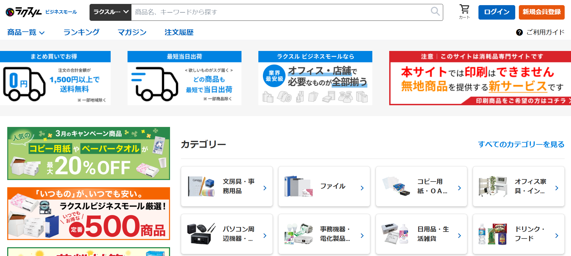571x256 pixels.
Task: Click the question mark guide icon
Action: pos(519,33)
